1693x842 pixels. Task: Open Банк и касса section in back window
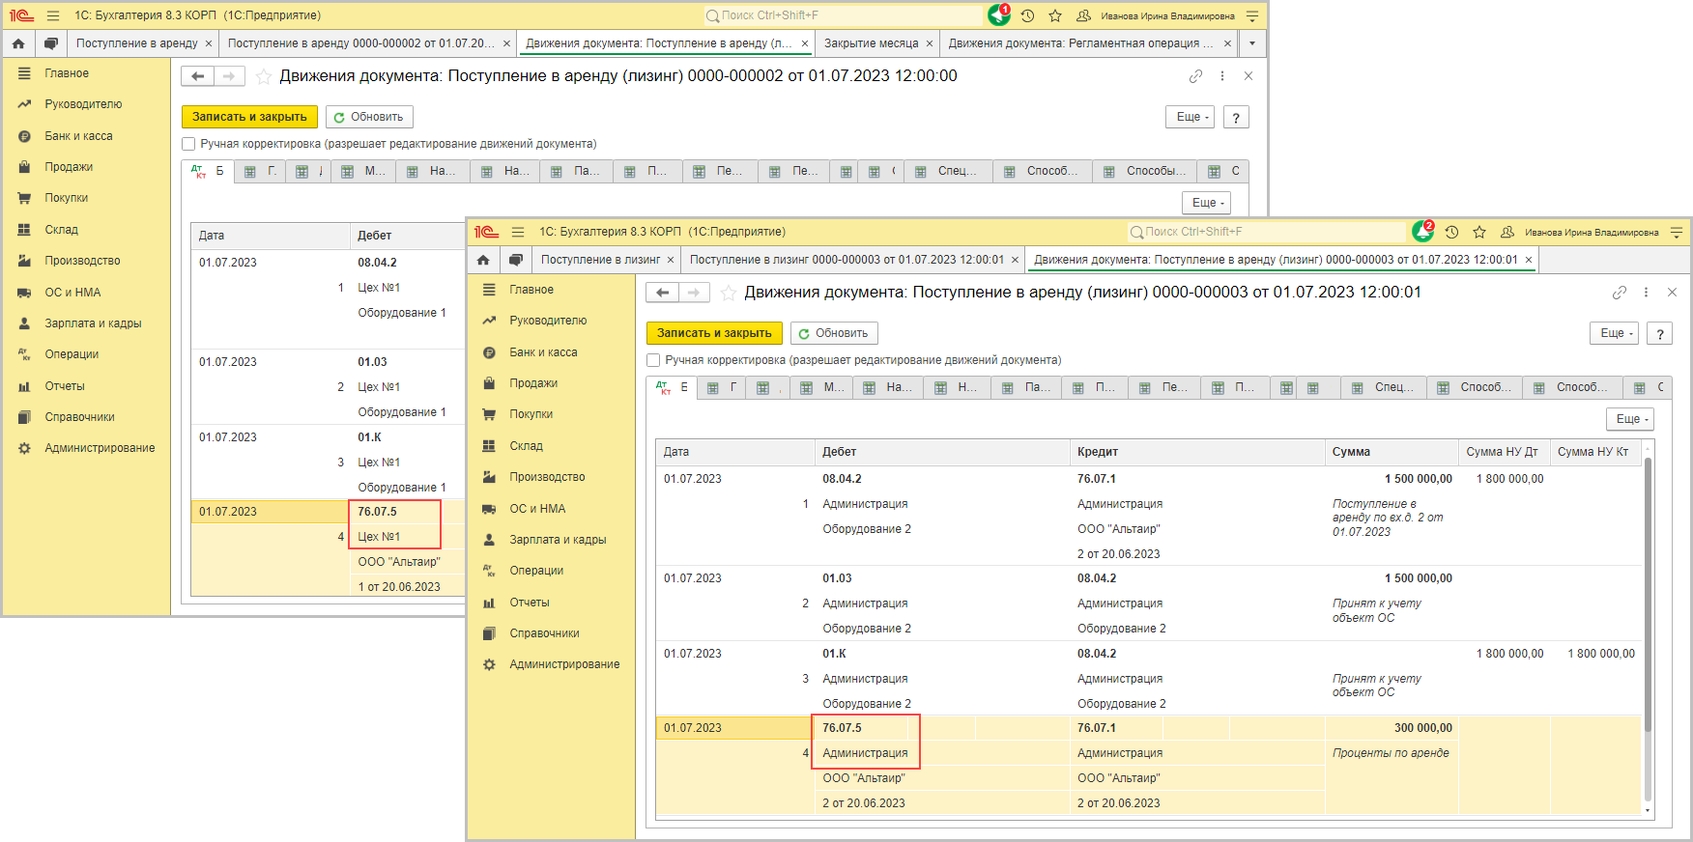pyautogui.click(x=78, y=136)
